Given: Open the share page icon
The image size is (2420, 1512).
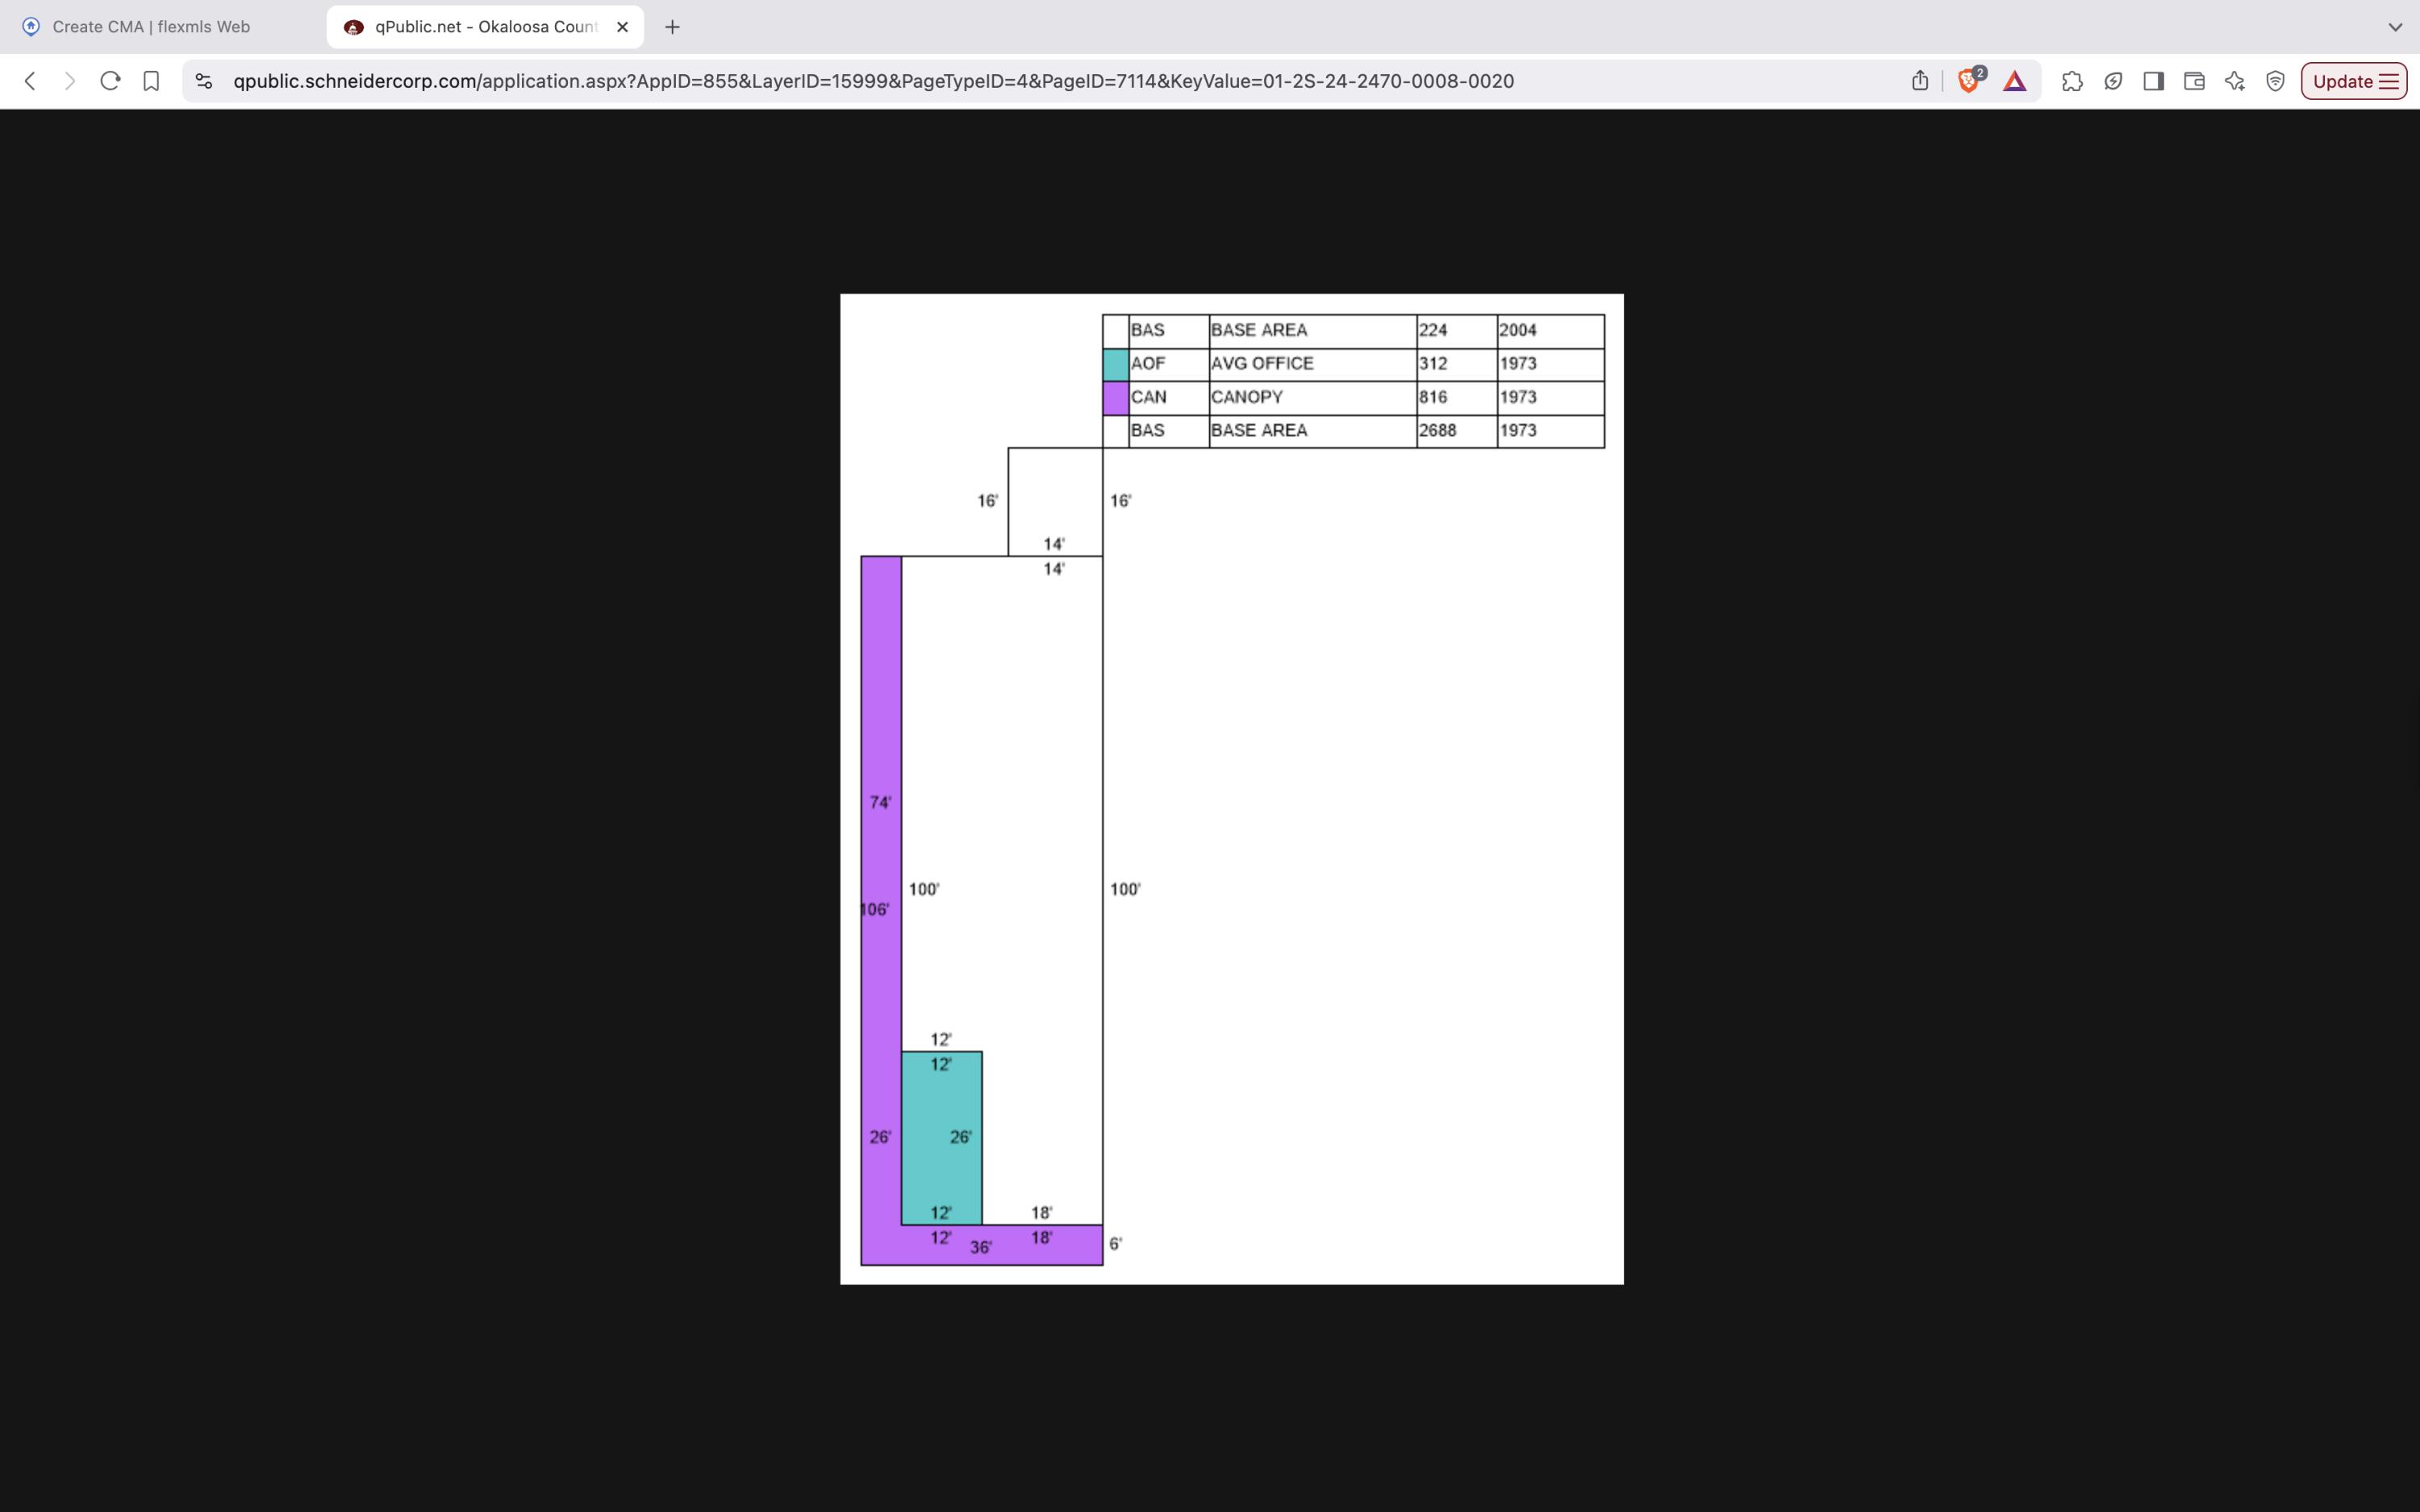Looking at the screenshot, I should [x=1919, y=81].
